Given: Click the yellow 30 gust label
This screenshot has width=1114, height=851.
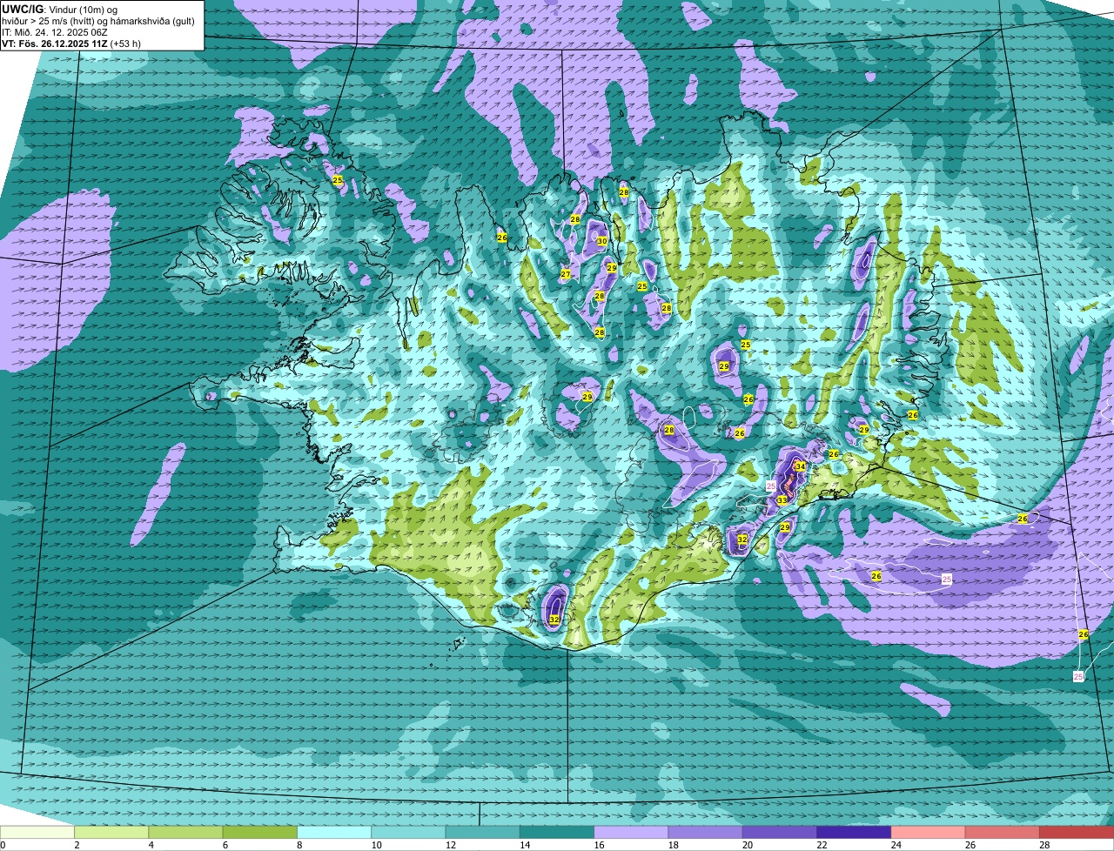Looking at the screenshot, I should click(x=601, y=241).
